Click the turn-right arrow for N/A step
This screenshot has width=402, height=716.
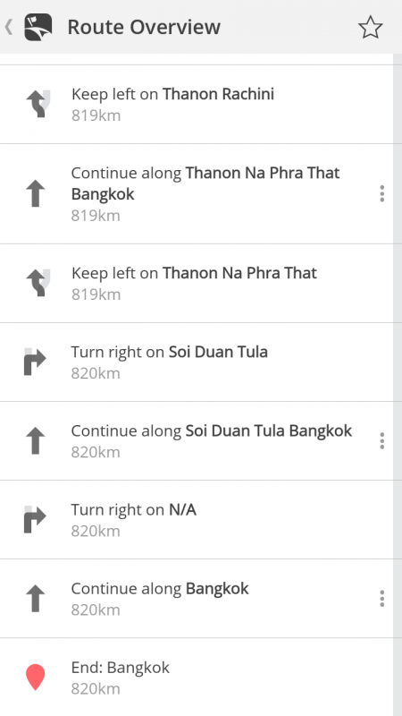(x=35, y=520)
